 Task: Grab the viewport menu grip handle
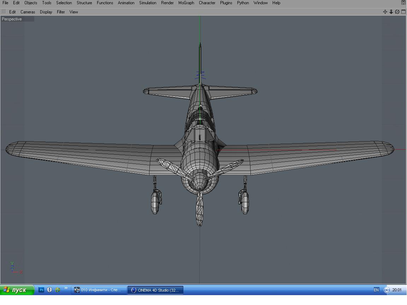tap(4, 12)
